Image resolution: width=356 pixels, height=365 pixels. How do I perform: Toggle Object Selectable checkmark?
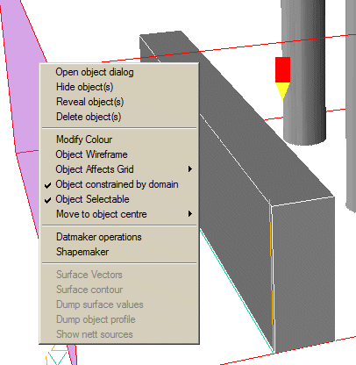[119, 199]
